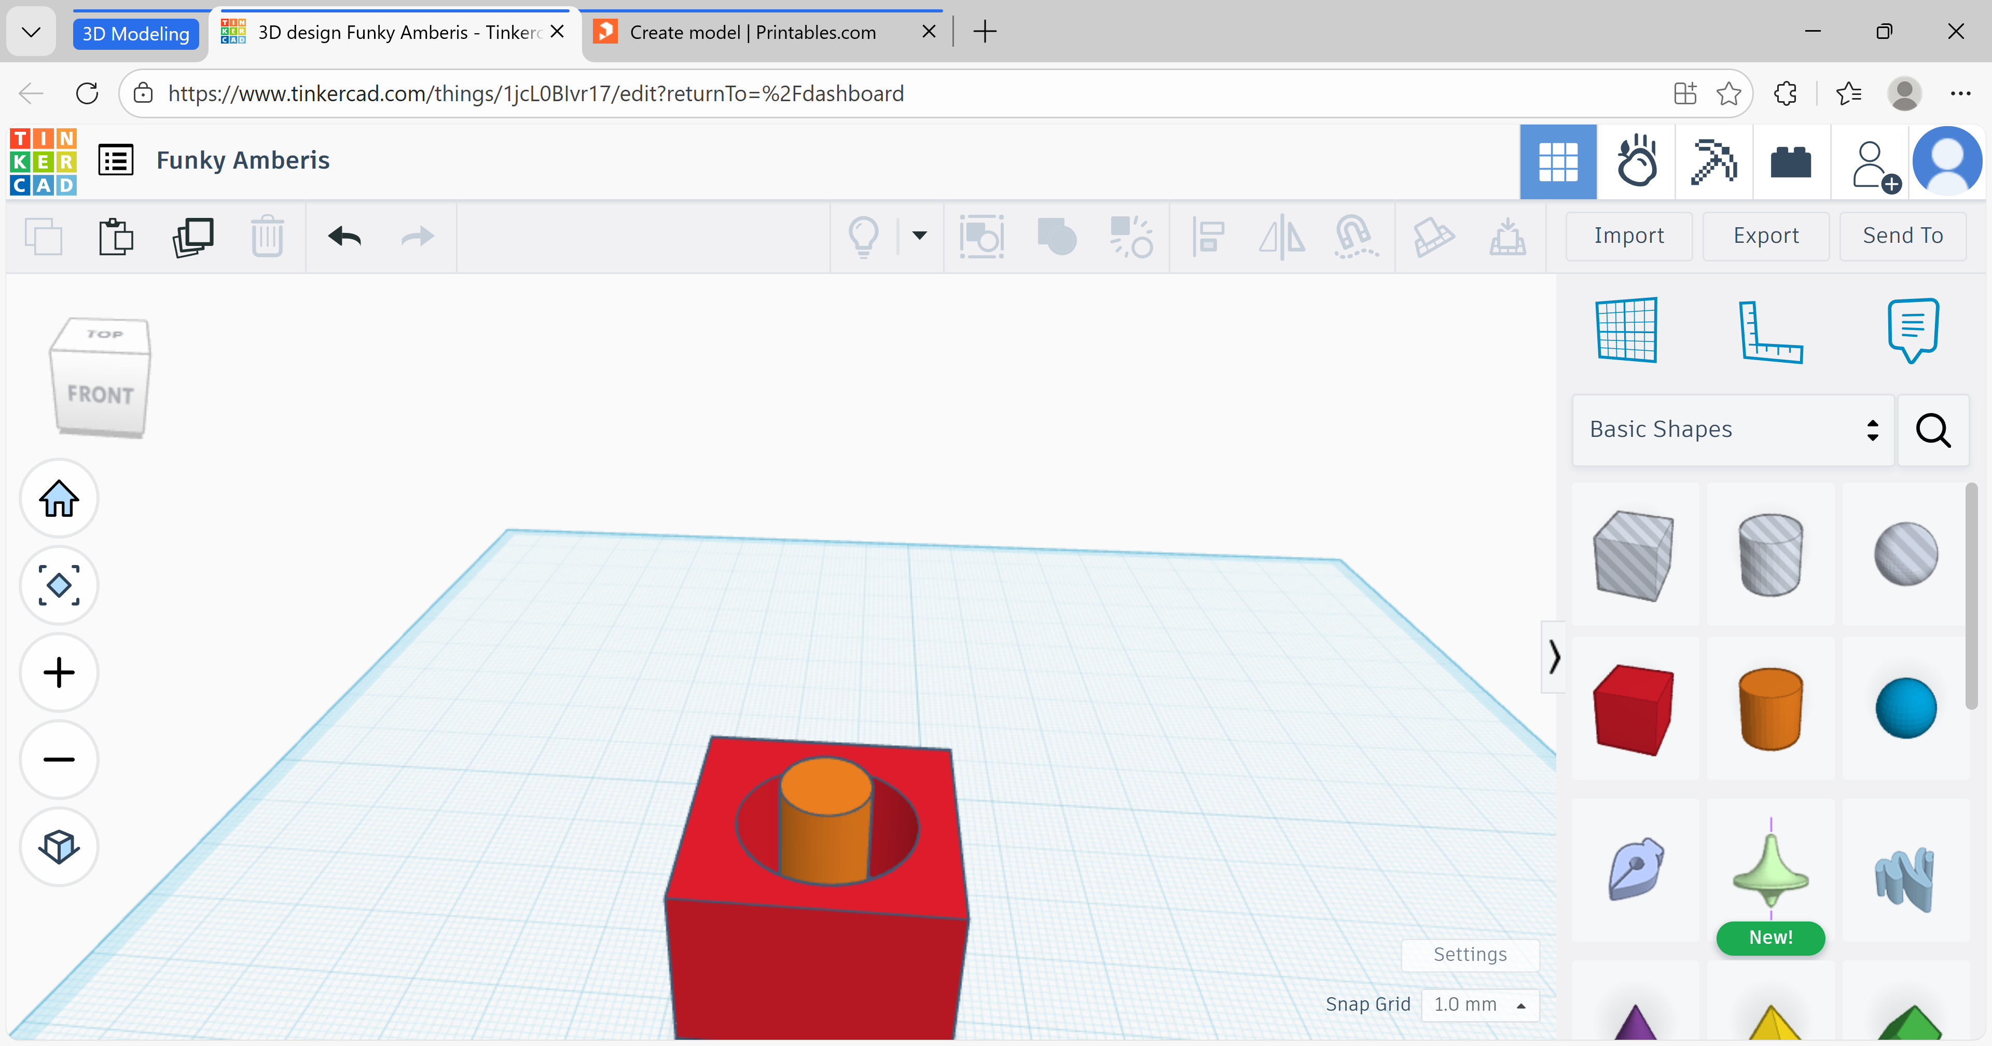
Task: Expand the Snap Grid 1.0 mm dropdown
Action: 1480,1004
